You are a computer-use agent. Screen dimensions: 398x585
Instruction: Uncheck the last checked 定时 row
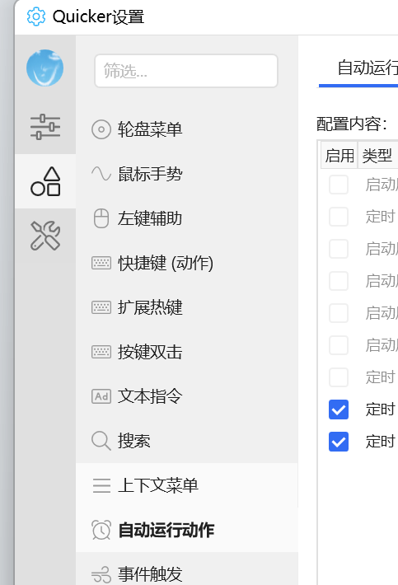(339, 442)
